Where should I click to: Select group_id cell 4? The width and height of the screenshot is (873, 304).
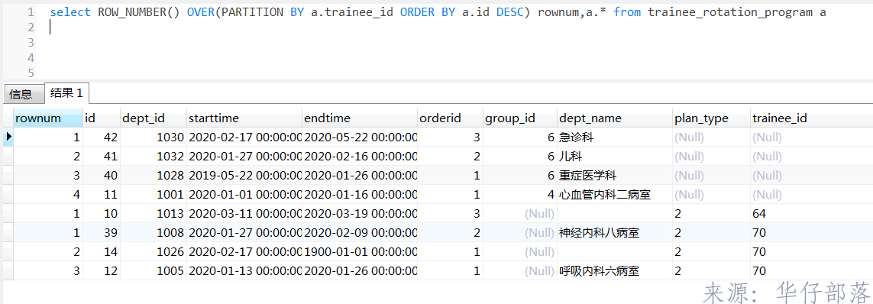519,195
